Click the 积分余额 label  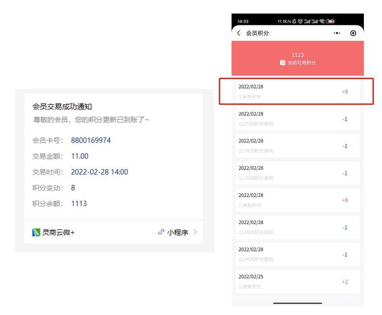click(48, 204)
